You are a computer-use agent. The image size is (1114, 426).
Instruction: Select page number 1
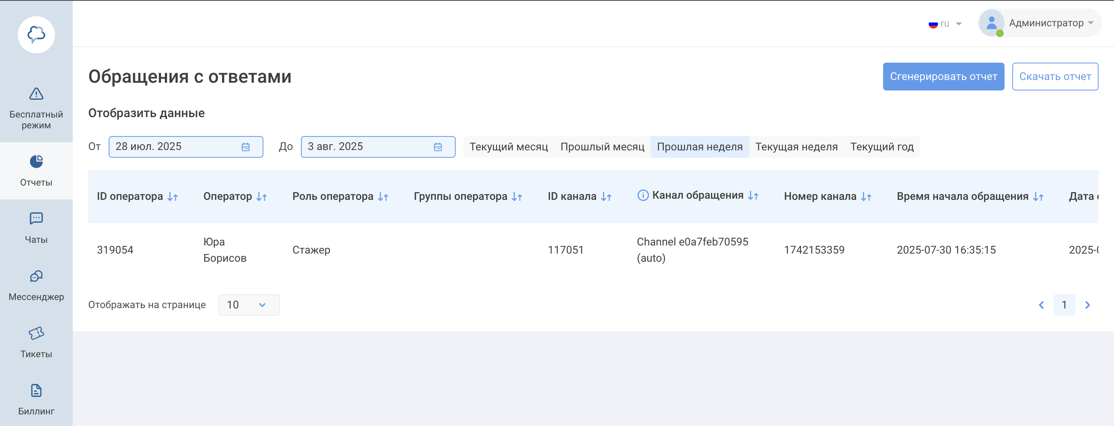pyautogui.click(x=1064, y=305)
